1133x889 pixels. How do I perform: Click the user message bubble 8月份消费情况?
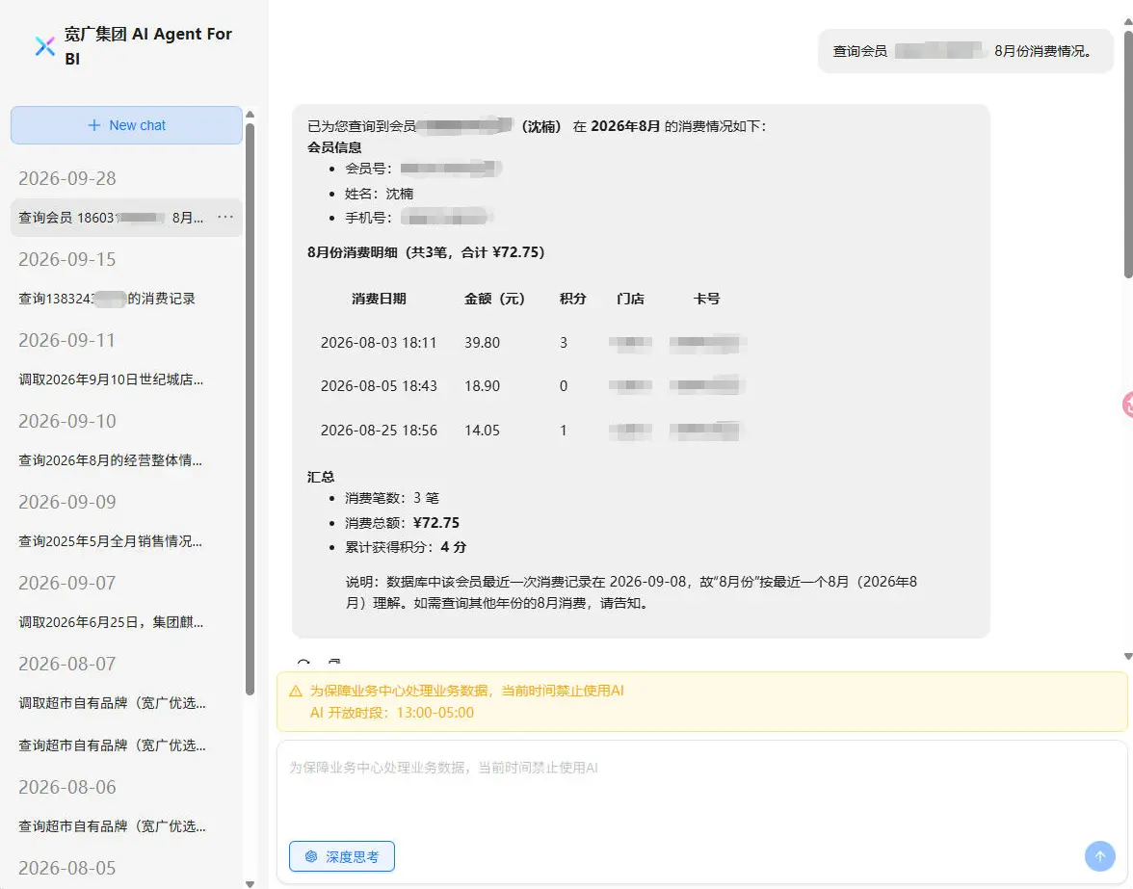click(x=965, y=51)
